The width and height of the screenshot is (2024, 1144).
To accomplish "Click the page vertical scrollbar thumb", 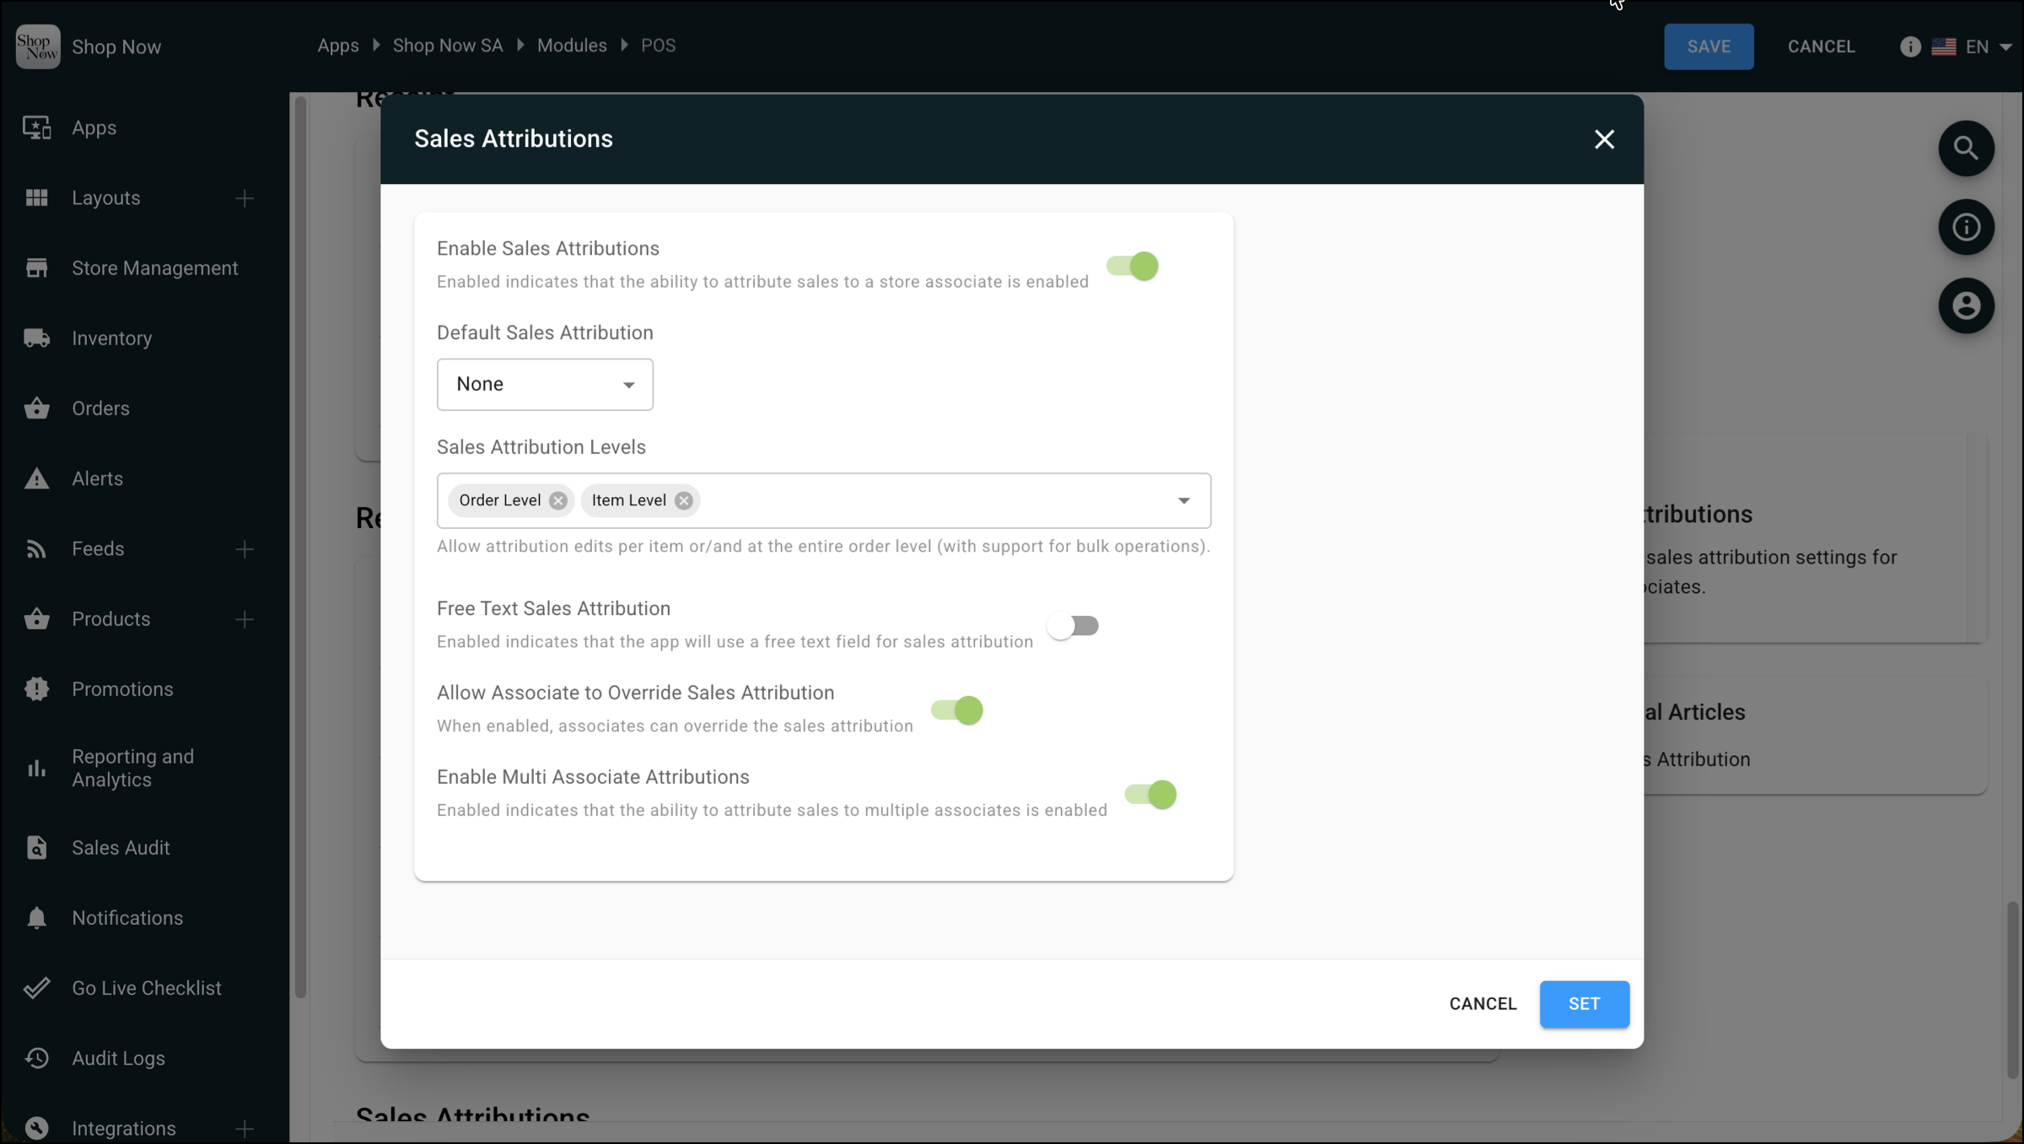I will 2012,990.
